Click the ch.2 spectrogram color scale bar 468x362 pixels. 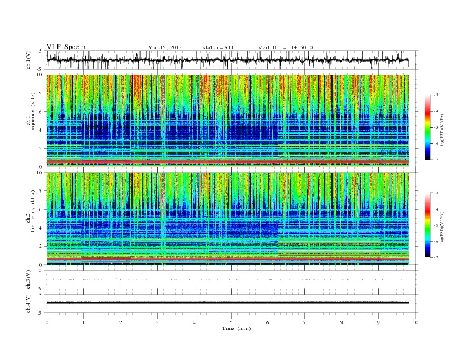pyautogui.click(x=428, y=225)
